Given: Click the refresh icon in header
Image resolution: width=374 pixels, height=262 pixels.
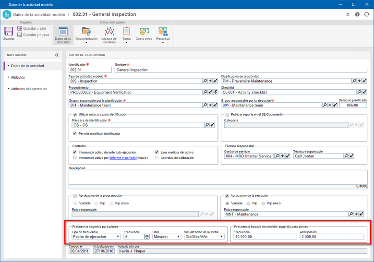Looking at the screenshot, I should click(x=367, y=14).
